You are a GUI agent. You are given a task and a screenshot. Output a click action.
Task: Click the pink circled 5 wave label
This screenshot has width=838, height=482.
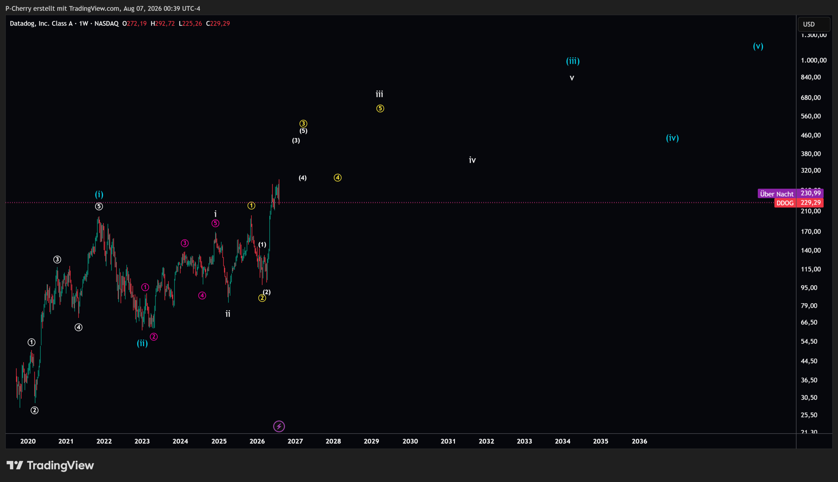coord(215,223)
